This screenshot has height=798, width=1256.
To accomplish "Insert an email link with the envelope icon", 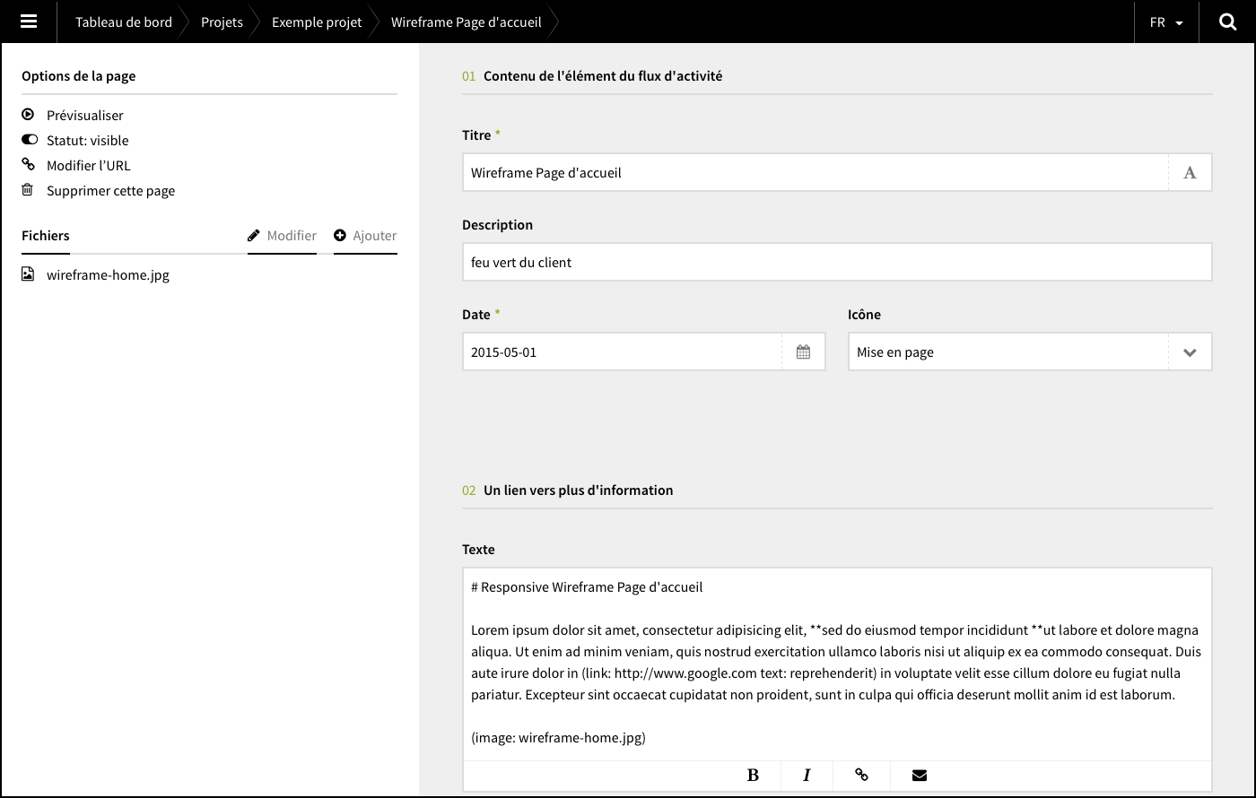I will [x=920, y=776].
